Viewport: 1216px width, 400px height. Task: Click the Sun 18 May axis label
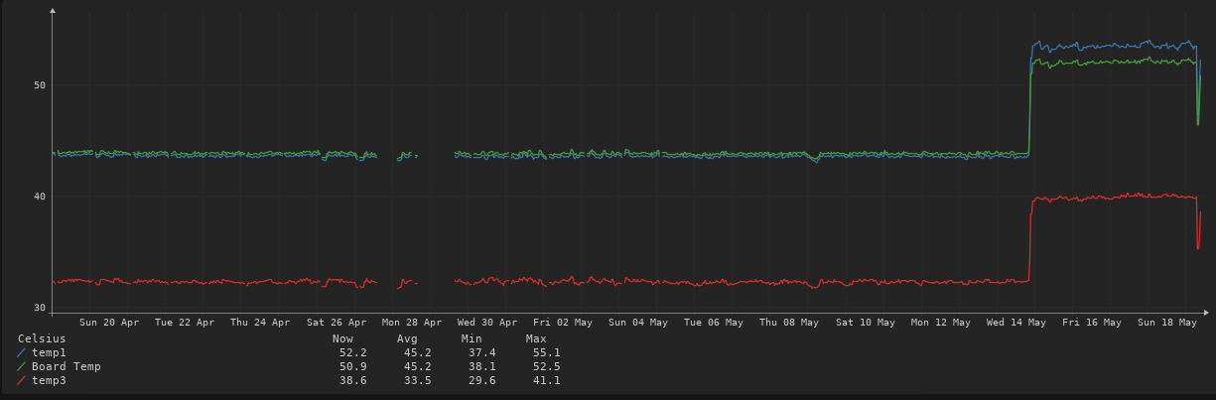coord(1167,322)
